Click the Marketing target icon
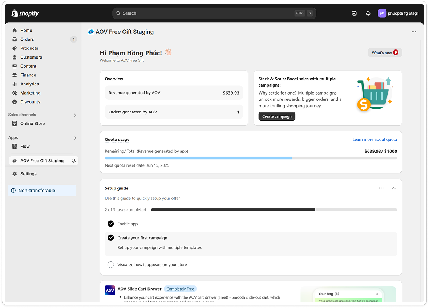This screenshot has height=308, width=429. [x=15, y=93]
